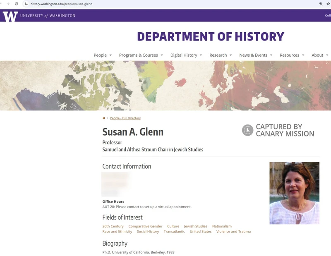Bookmark this page with the star icon
The image size is (331, 256).
pyautogui.click(x=328, y=4)
